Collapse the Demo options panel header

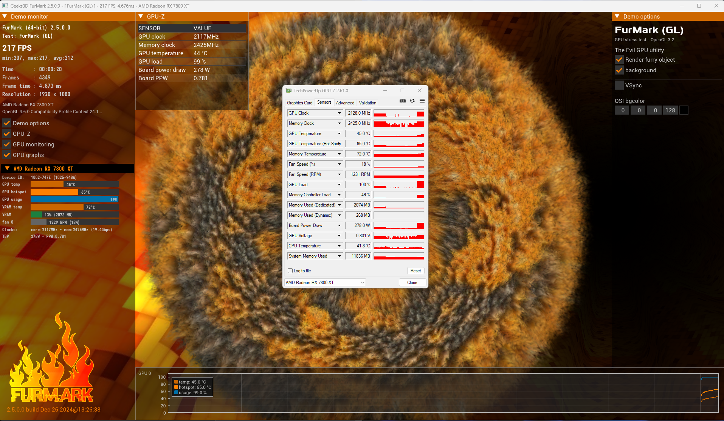click(617, 17)
